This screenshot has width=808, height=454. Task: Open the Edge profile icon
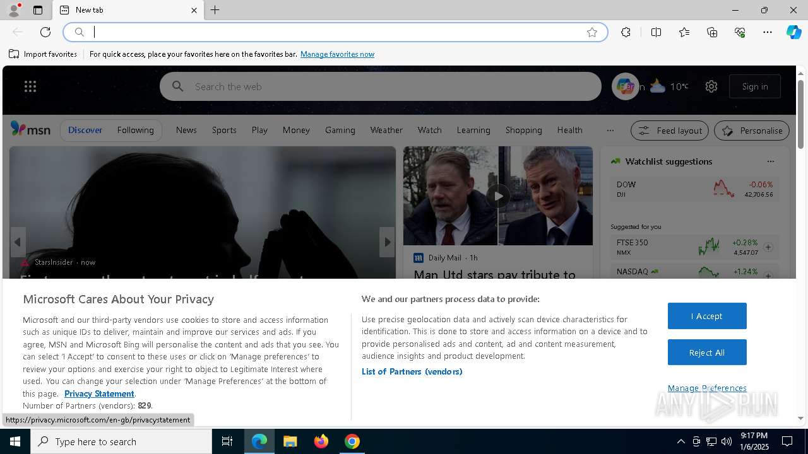click(13, 10)
